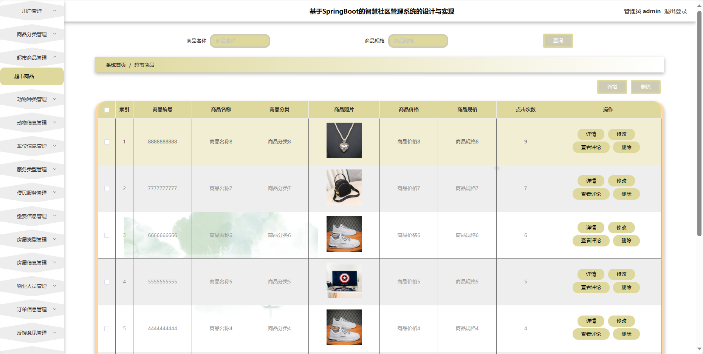Tick the checkbox for product 5555555555
The width and height of the screenshot is (703, 354).
pos(107,282)
